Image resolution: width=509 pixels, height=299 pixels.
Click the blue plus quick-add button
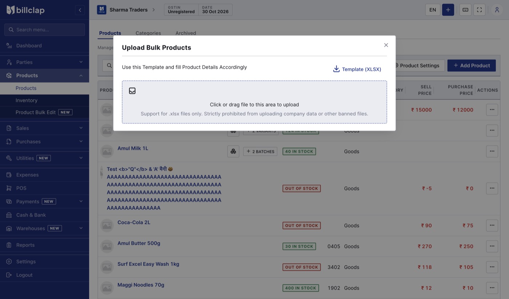tap(448, 10)
